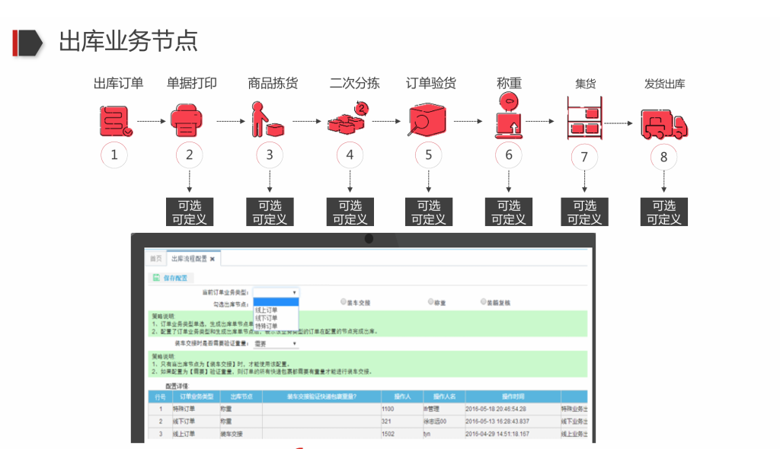
Task: Click the 可选可定义 box under step 2
Action: pos(190,212)
